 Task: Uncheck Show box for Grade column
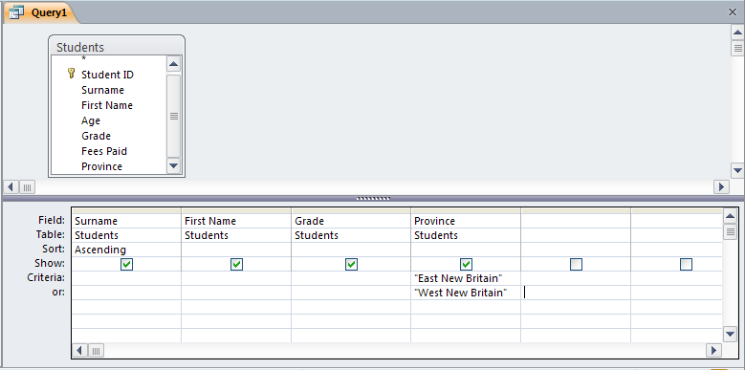pyautogui.click(x=351, y=264)
